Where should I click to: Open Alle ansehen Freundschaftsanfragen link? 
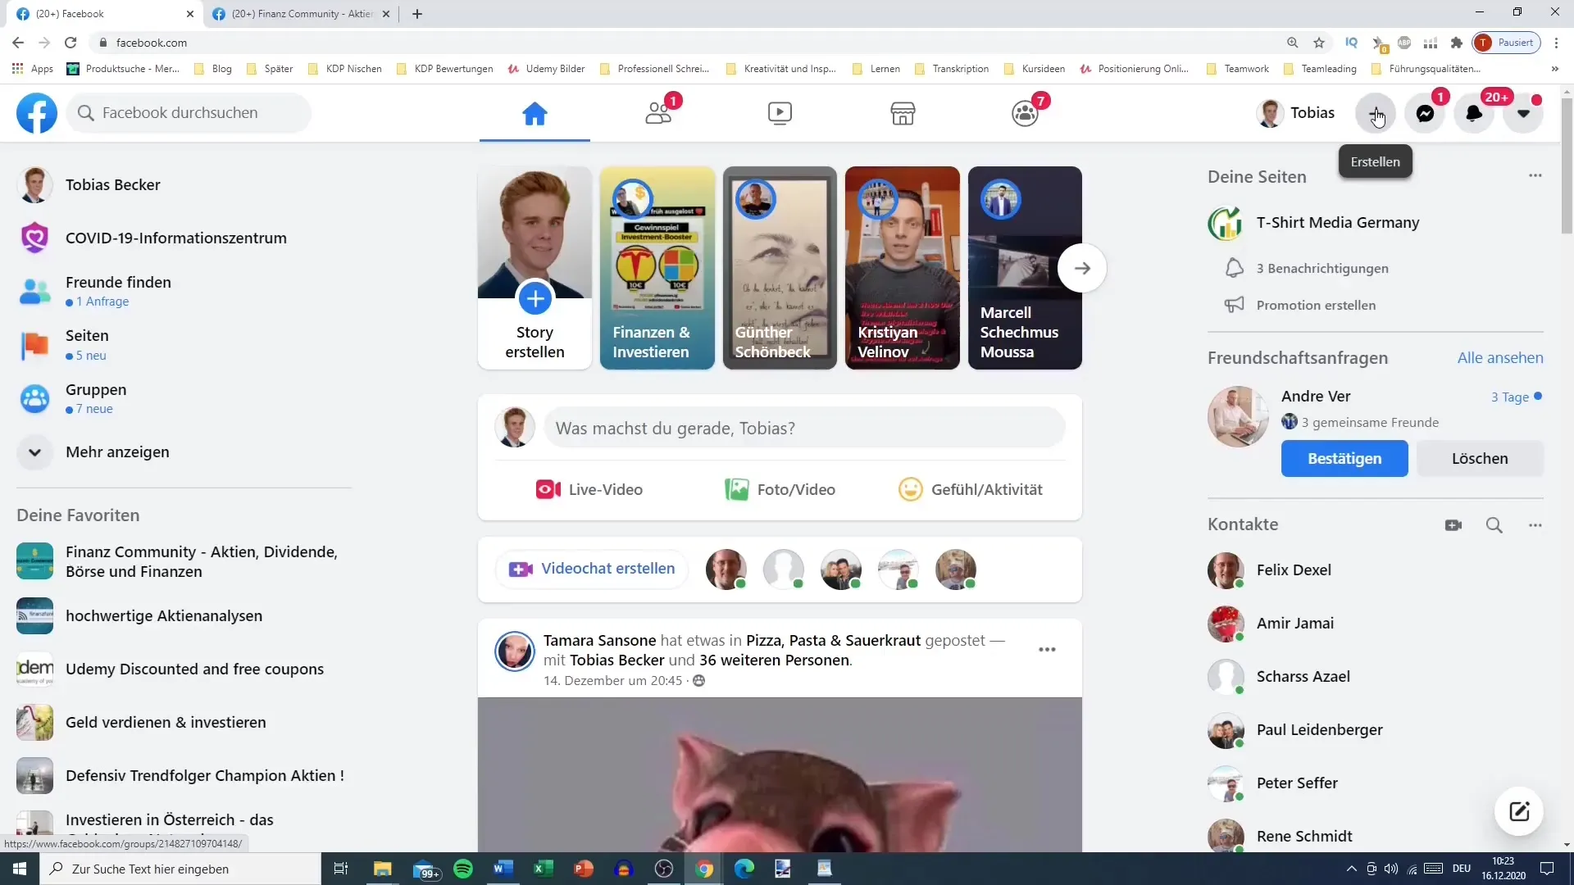[x=1500, y=357]
